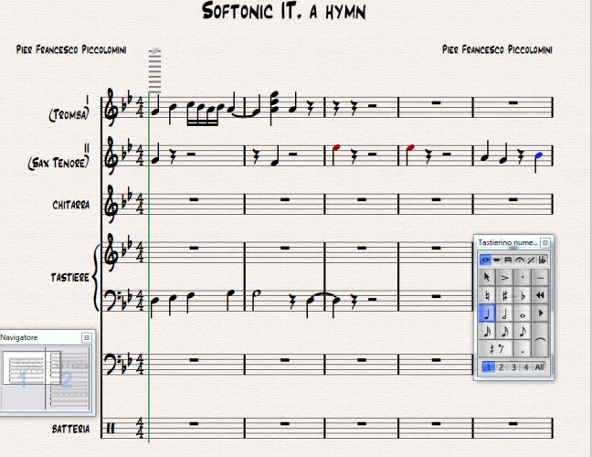The image size is (592, 457).
Task: Select the chord in Tromba staff bar two
Action: (274, 102)
